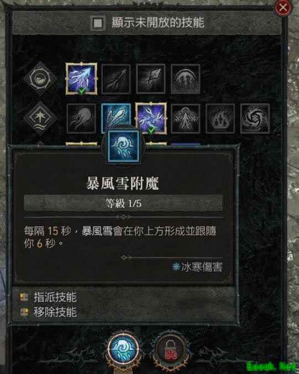Viewport: 299px width, 374px height.
Task: Close the skill panel with the red X
Action: click(x=283, y=8)
